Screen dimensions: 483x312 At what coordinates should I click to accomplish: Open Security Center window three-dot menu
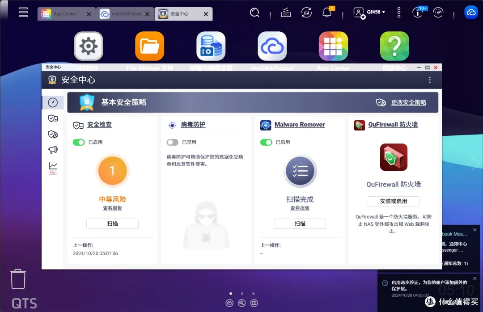pyautogui.click(x=430, y=80)
